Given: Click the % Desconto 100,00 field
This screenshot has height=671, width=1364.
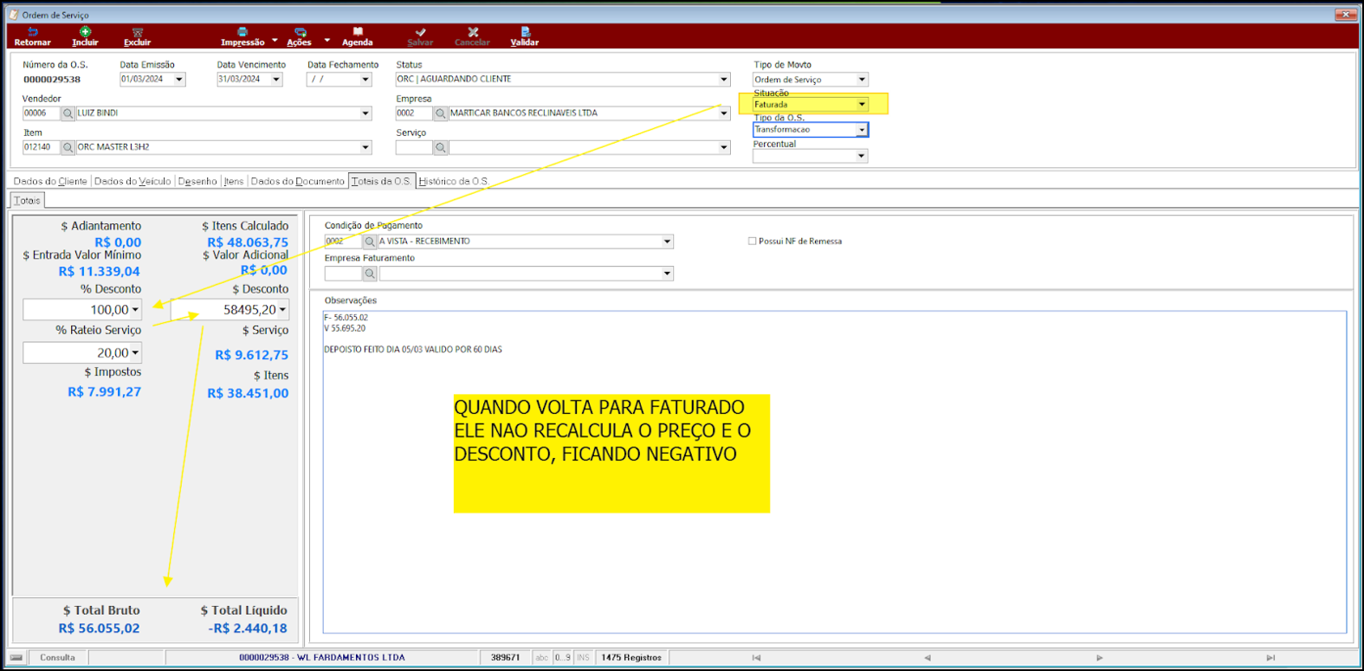Looking at the screenshot, I should pyautogui.click(x=82, y=310).
